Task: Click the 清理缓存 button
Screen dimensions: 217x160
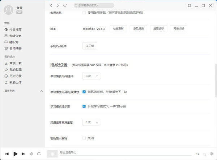Action: coord(159,28)
